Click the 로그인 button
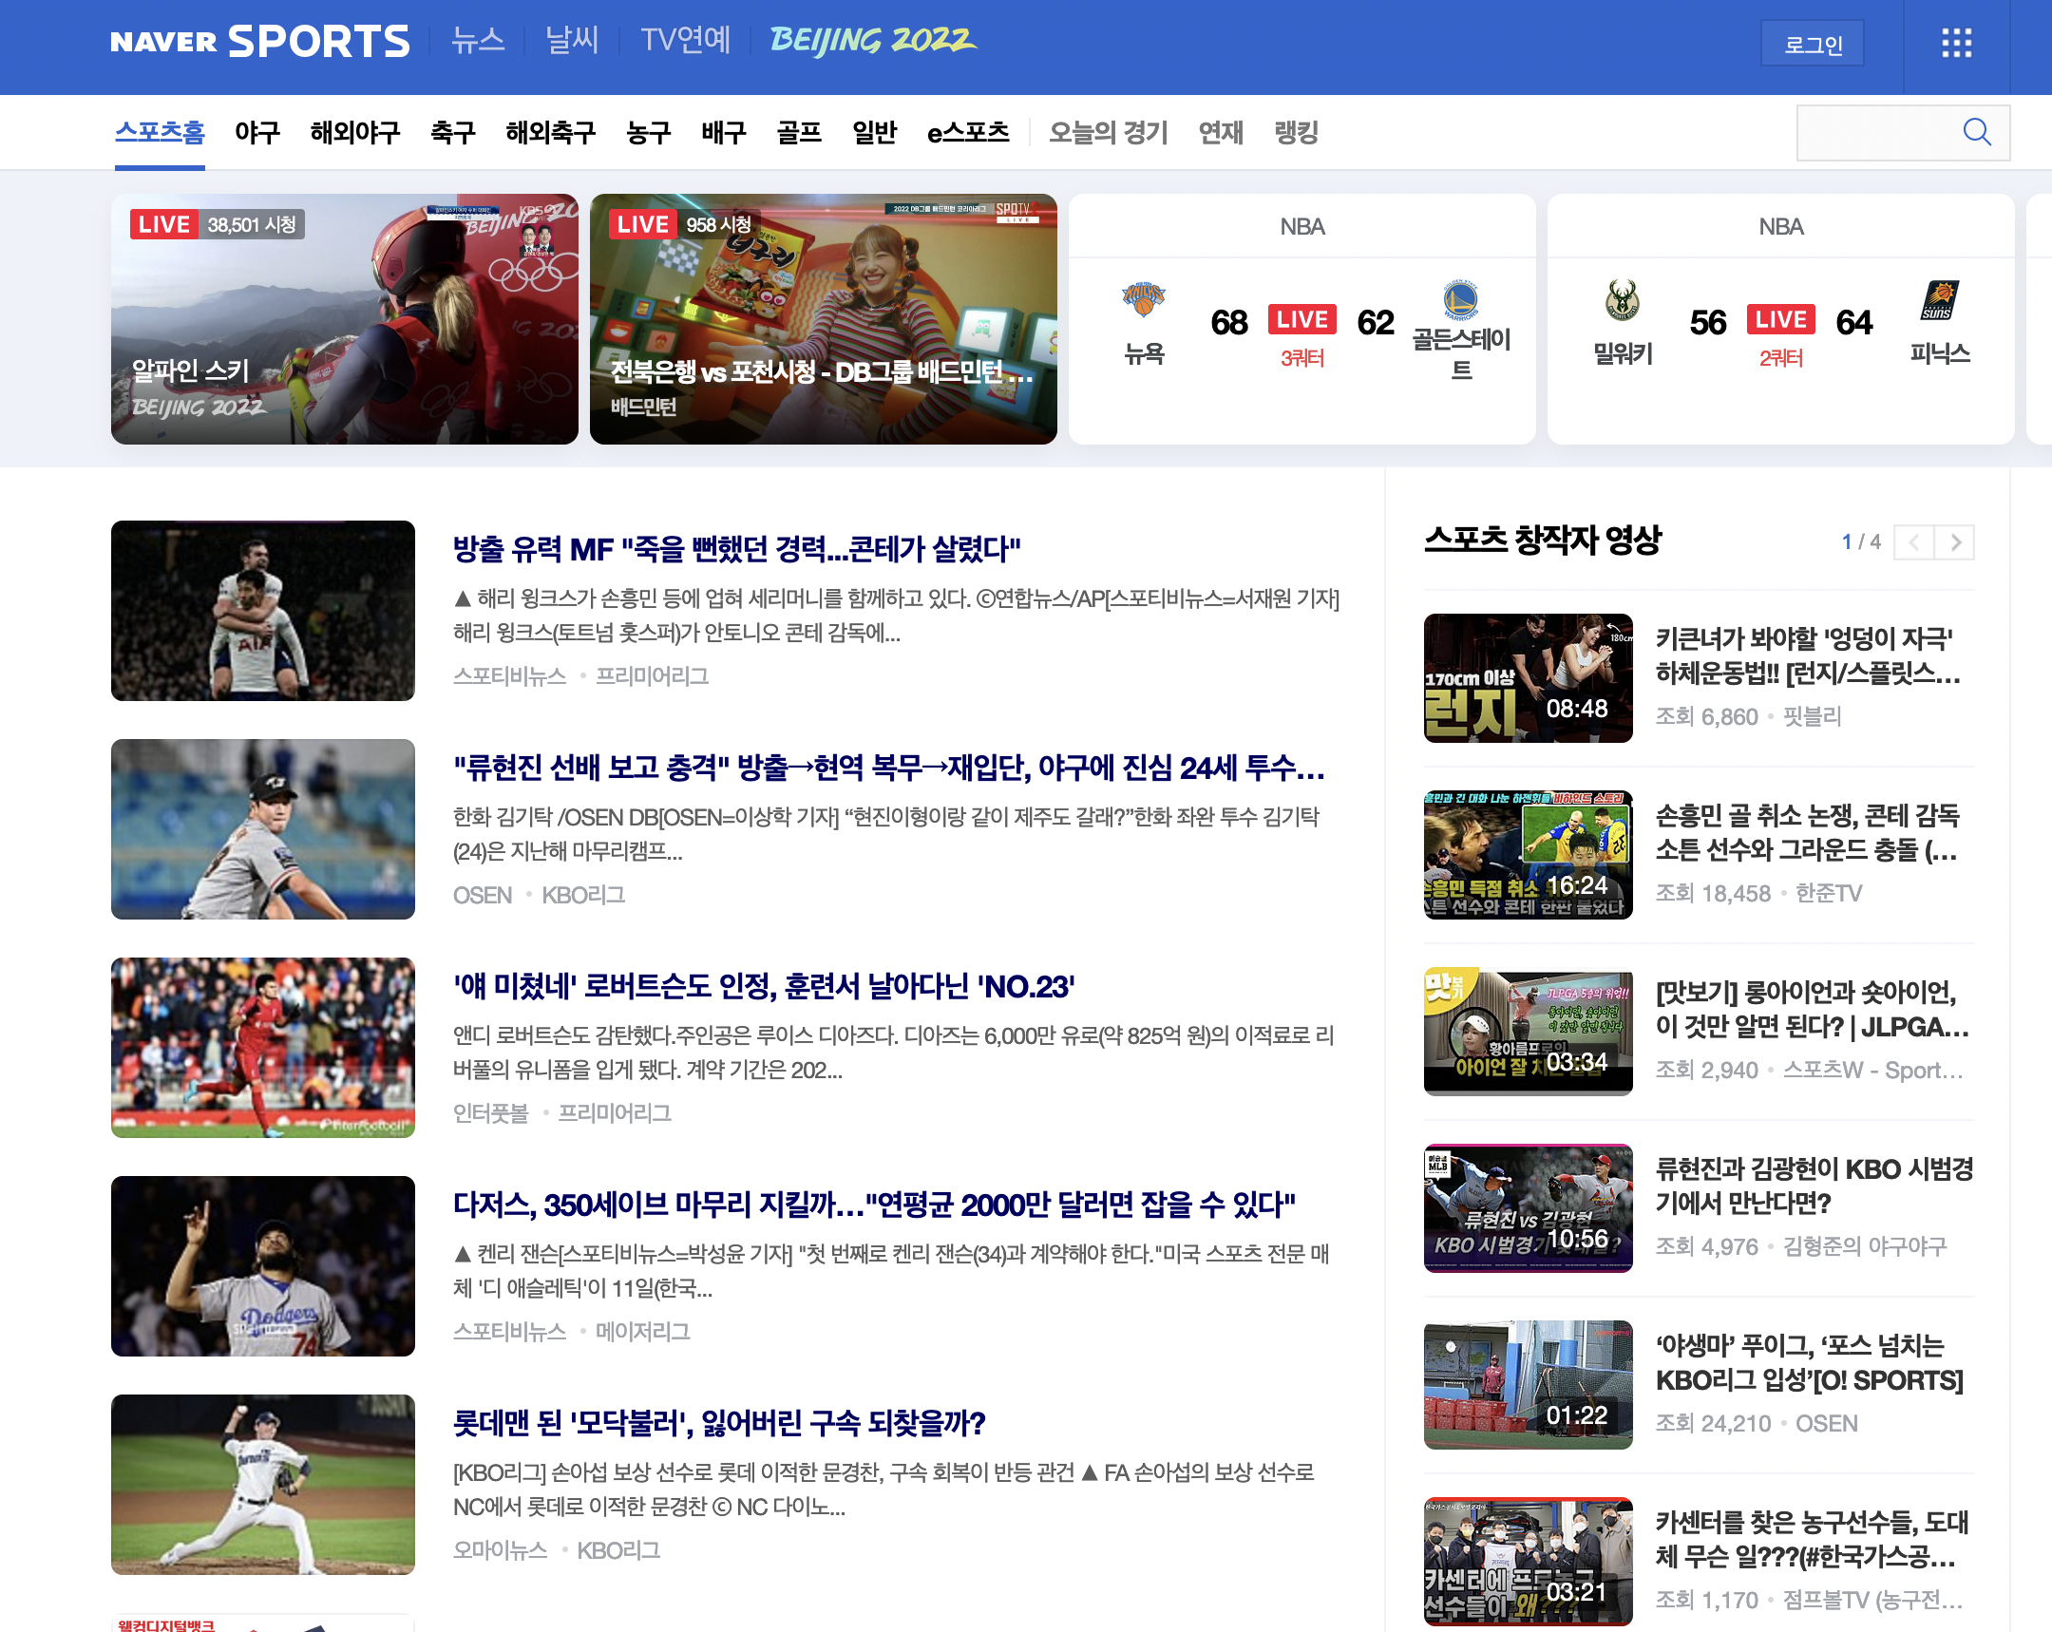This screenshot has height=1632, width=2052. tap(1812, 44)
